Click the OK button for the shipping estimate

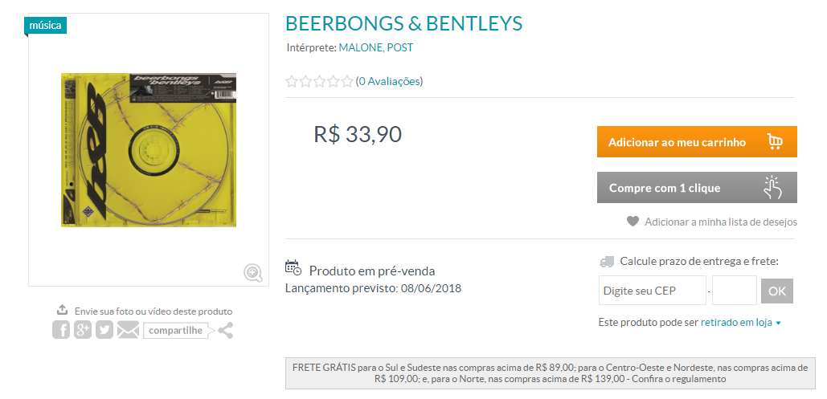(777, 291)
